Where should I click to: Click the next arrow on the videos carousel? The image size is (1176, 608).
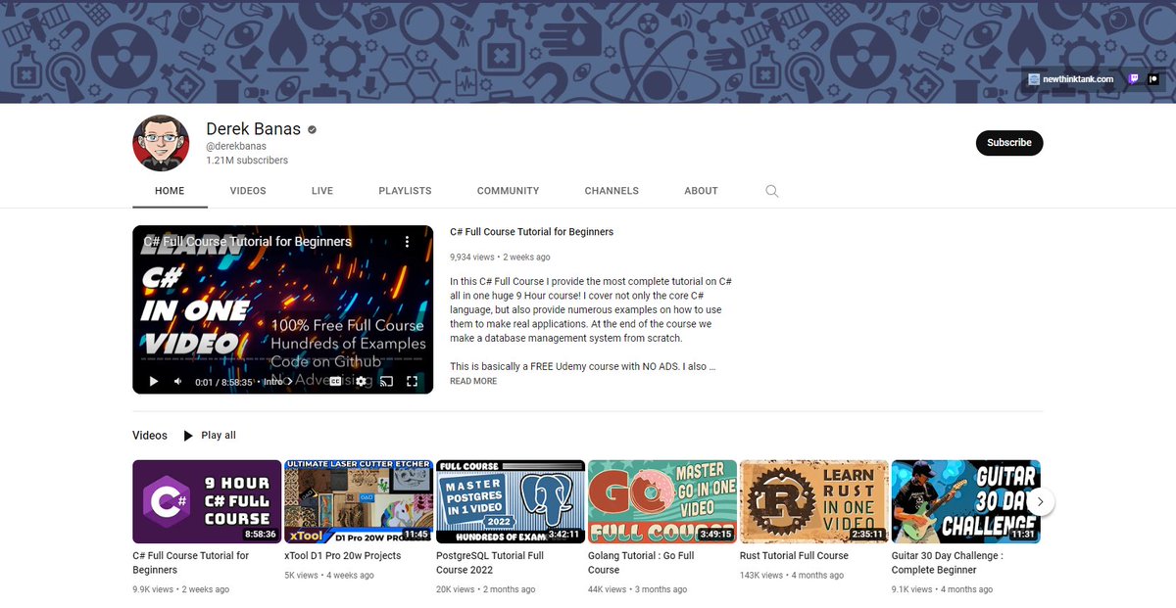1041,500
